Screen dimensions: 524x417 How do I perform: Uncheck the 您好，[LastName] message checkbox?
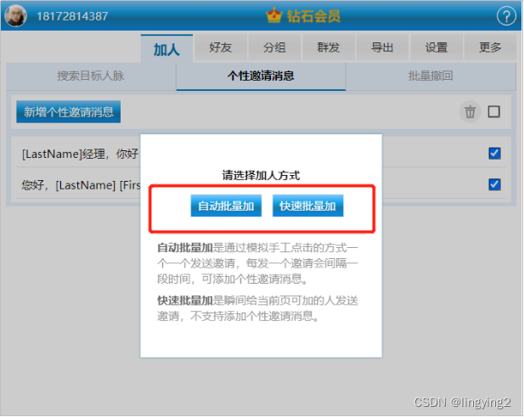[x=494, y=184]
